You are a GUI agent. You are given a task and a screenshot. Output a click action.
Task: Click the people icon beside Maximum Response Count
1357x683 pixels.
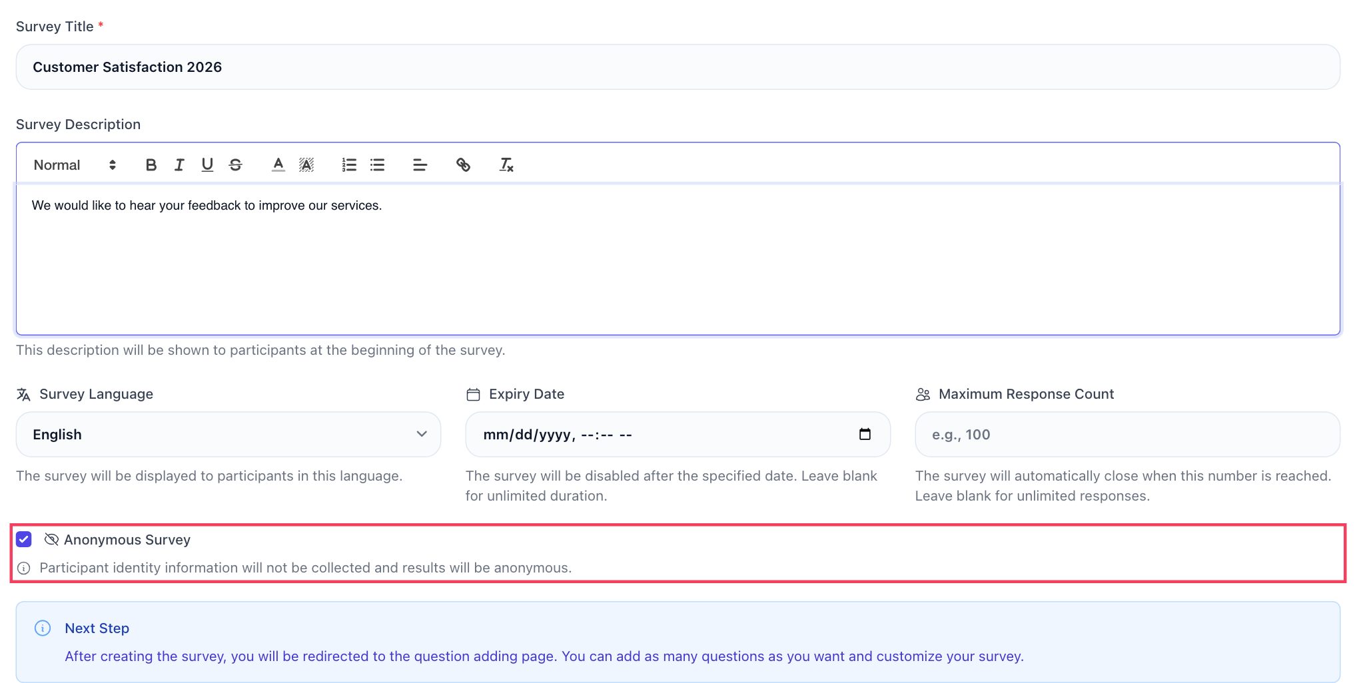[923, 395]
